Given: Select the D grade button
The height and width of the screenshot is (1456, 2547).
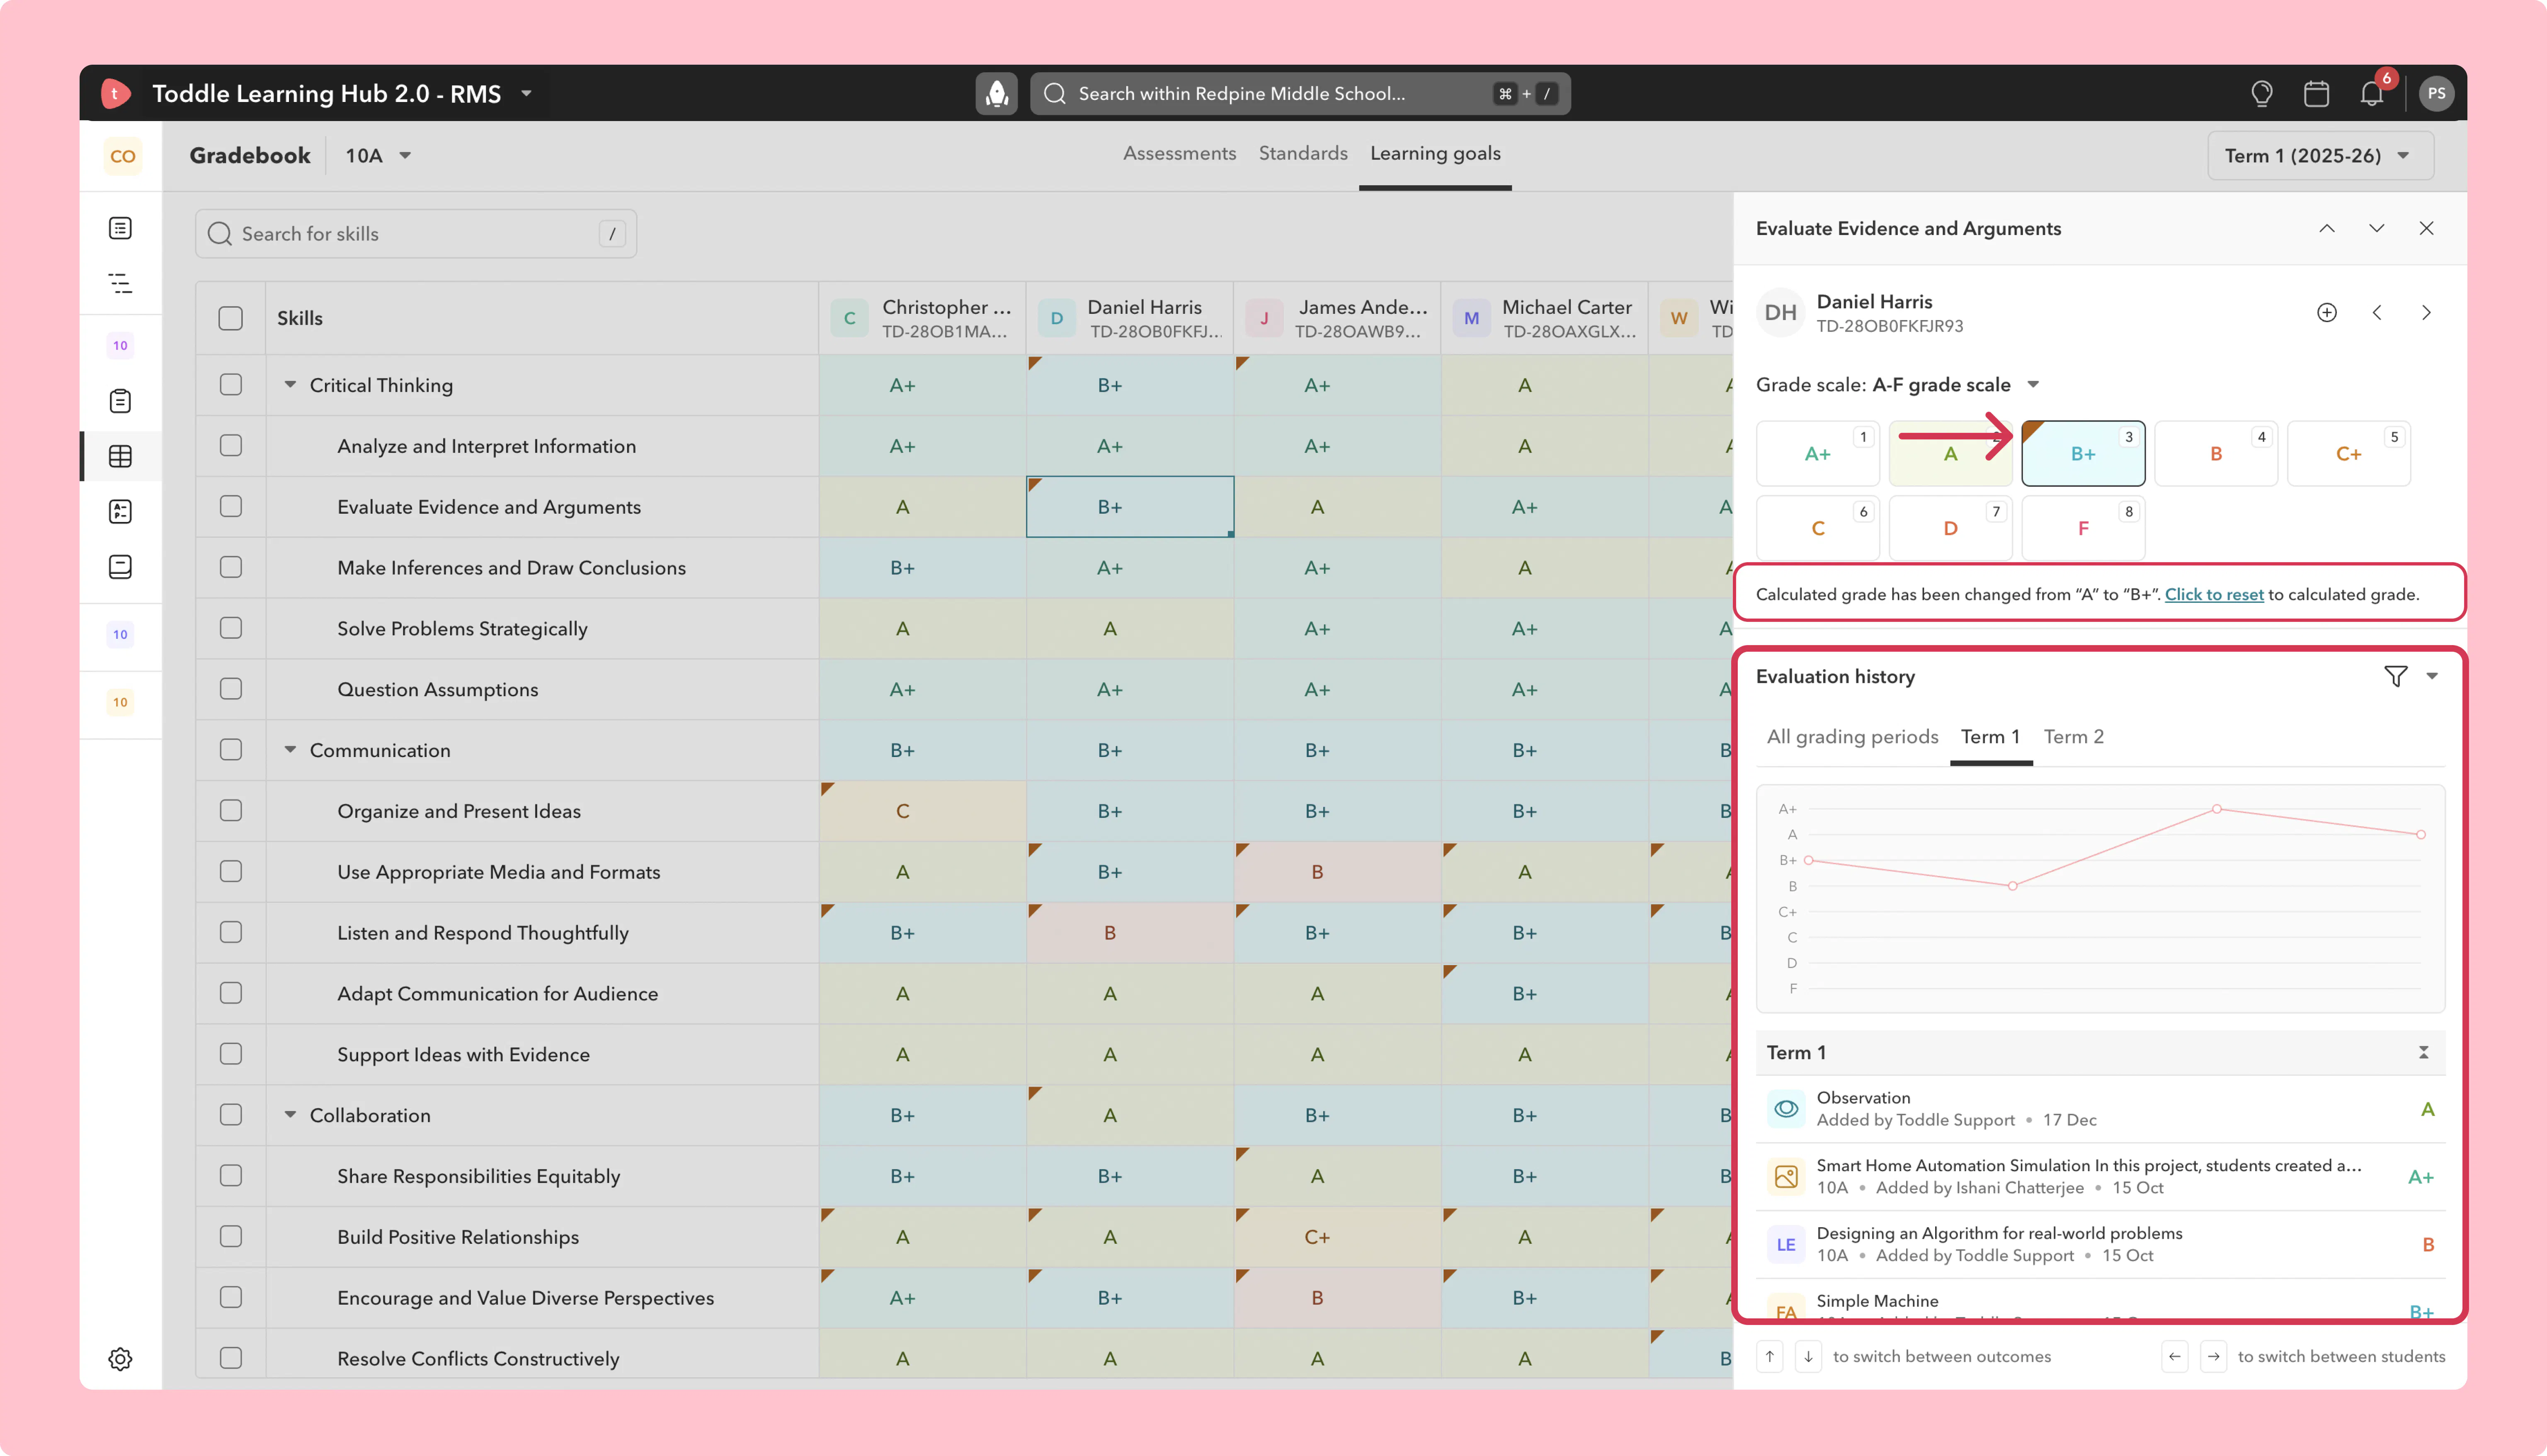Looking at the screenshot, I should tap(1950, 528).
